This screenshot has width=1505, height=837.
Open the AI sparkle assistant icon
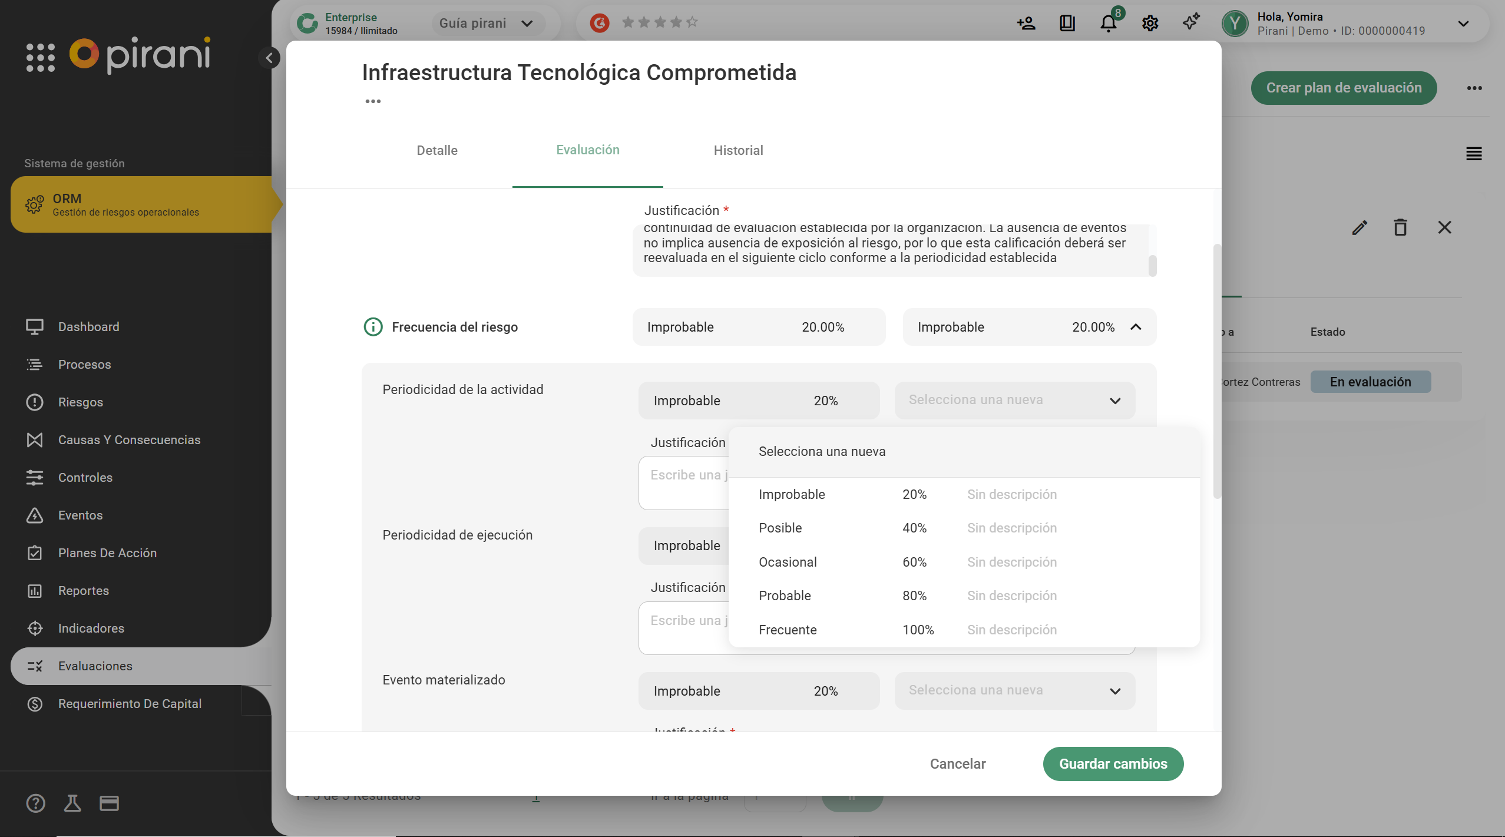tap(1191, 22)
